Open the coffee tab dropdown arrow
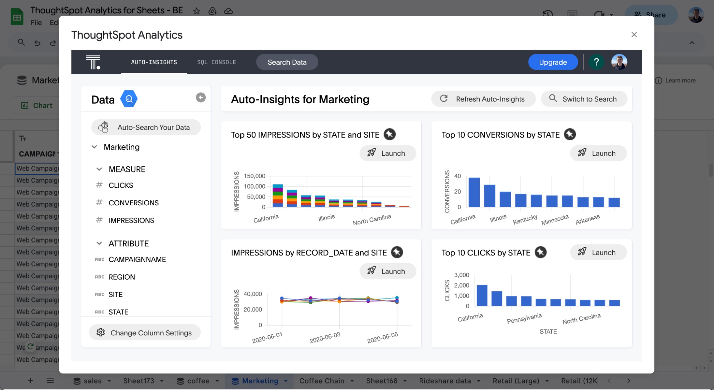This screenshot has width=714, height=390. [x=217, y=381]
